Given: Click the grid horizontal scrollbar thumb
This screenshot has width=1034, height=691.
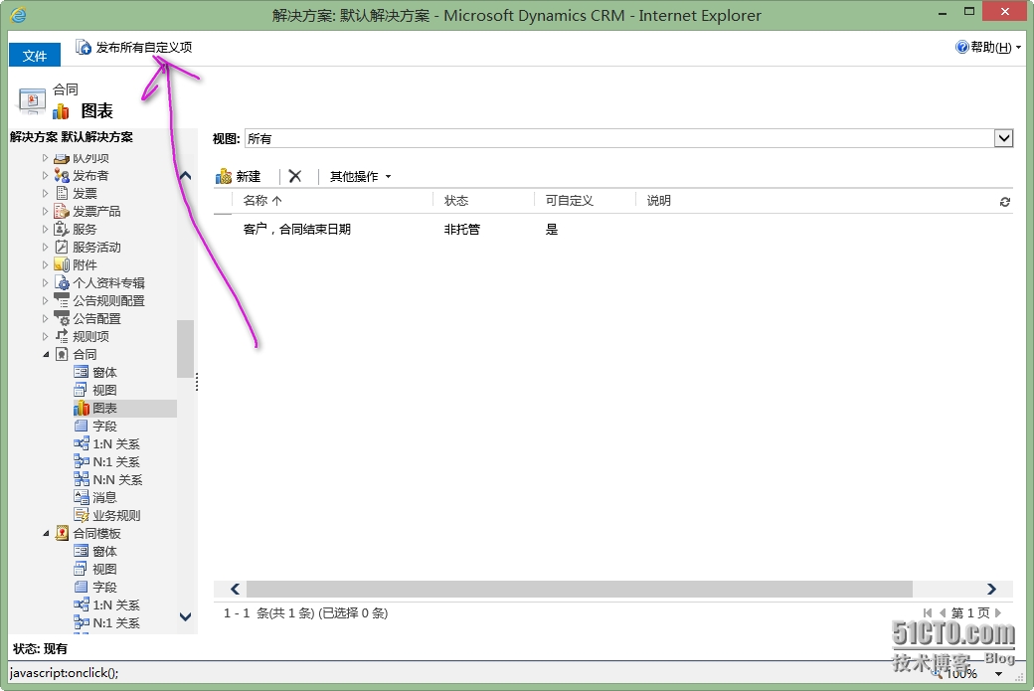Looking at the screenshot, I should click(x=579, y=589).
